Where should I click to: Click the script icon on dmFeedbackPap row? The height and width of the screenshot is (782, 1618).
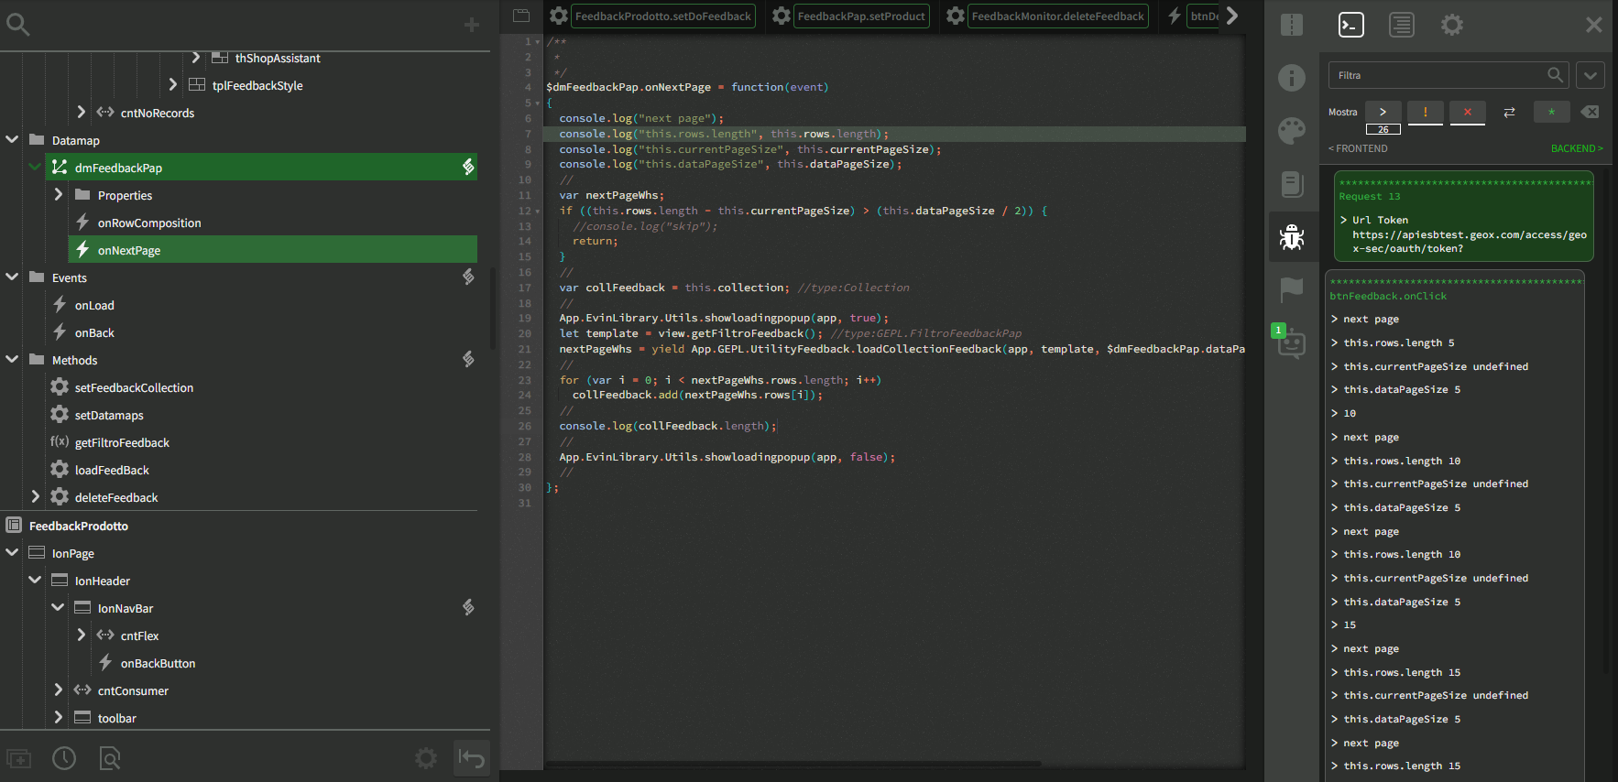pyautogui.click(x=468, y=167)
